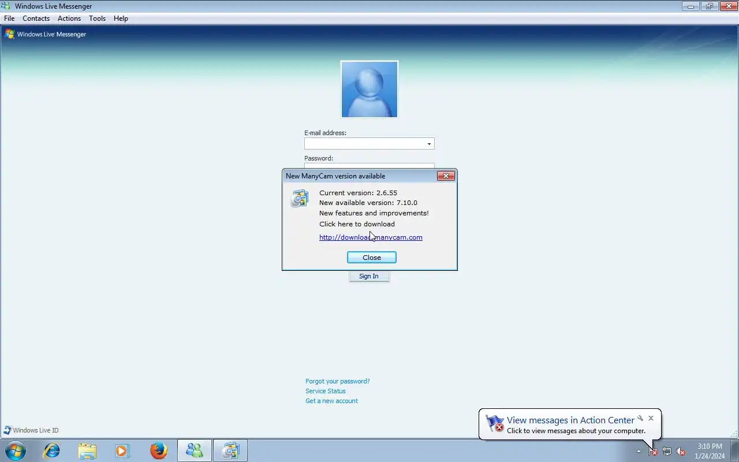Image resolution: width=739 pixels, height=462 pixels.
Task: Click the muted volume tray icon
Action: pos(681,451)
